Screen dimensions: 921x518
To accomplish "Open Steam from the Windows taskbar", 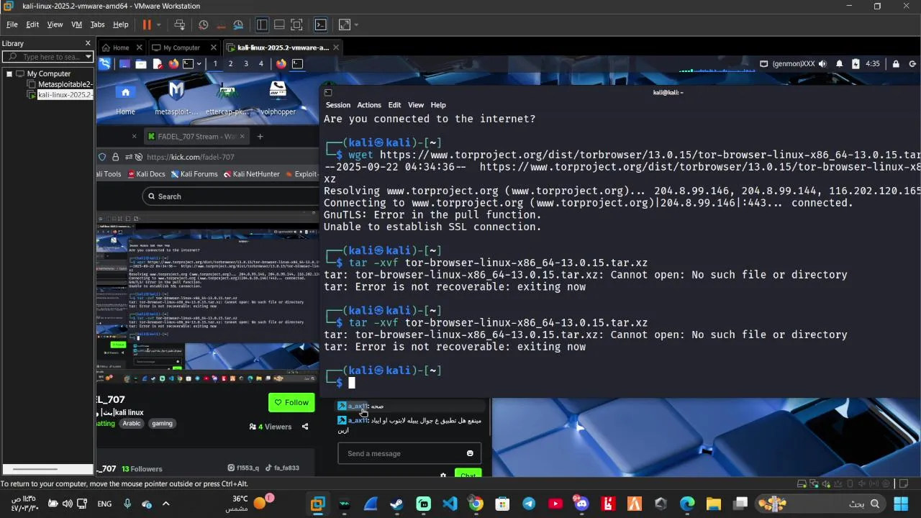I will tap(396, 504).
